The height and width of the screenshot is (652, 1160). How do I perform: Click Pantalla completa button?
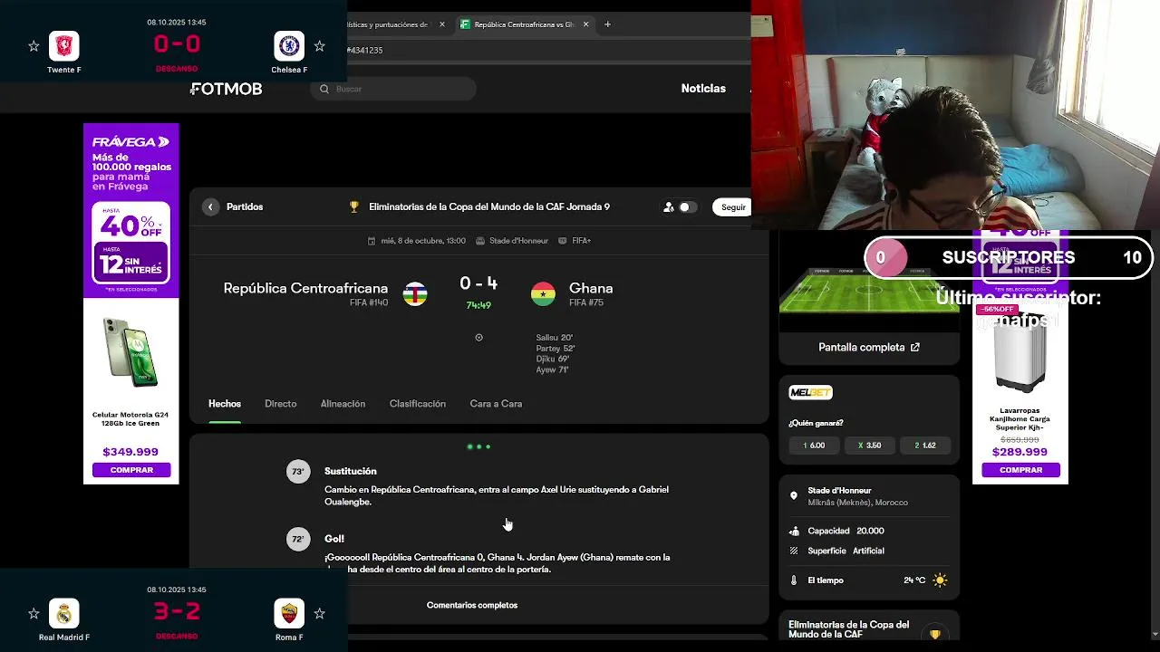click(869, 347)
